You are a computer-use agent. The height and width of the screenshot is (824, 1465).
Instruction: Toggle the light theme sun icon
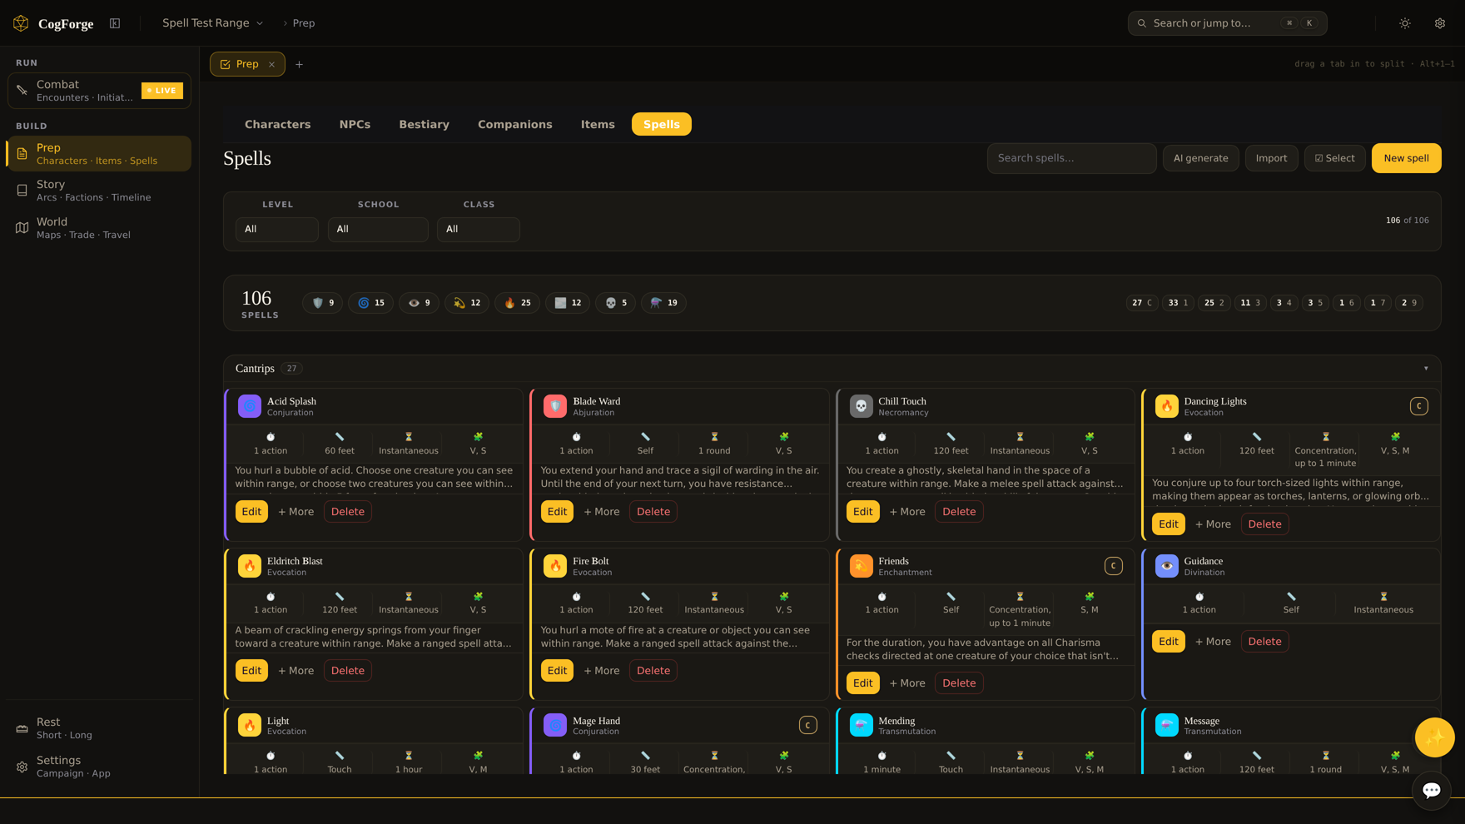coord(1405,23)
